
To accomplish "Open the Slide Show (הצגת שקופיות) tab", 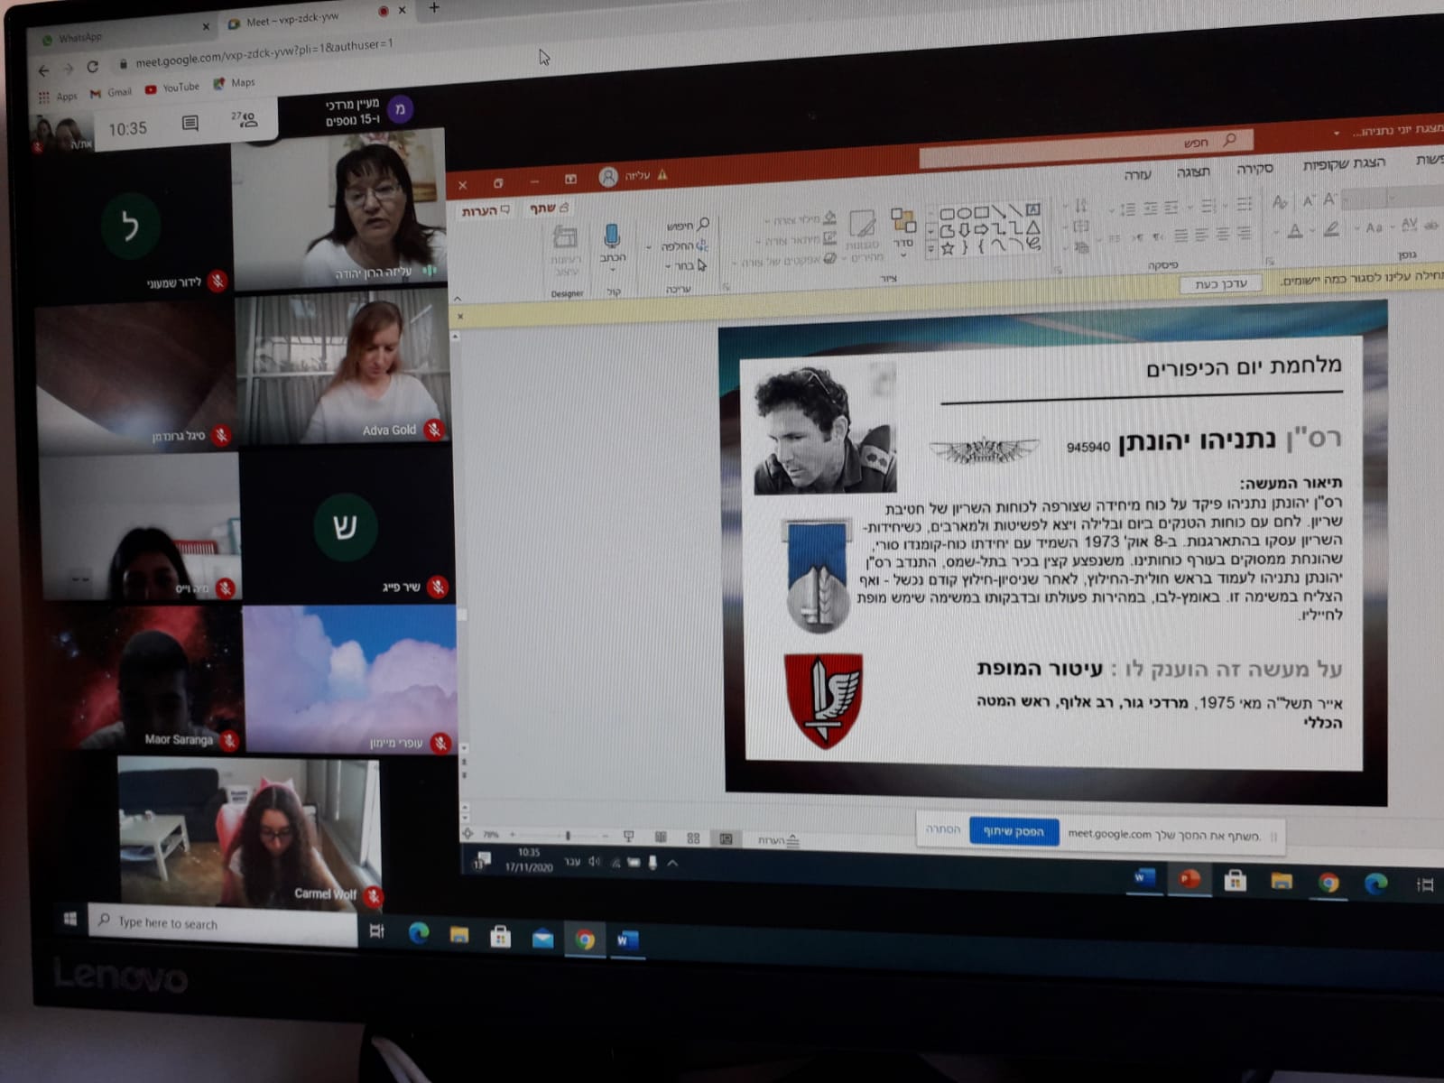I will [x=1344, y=163].
